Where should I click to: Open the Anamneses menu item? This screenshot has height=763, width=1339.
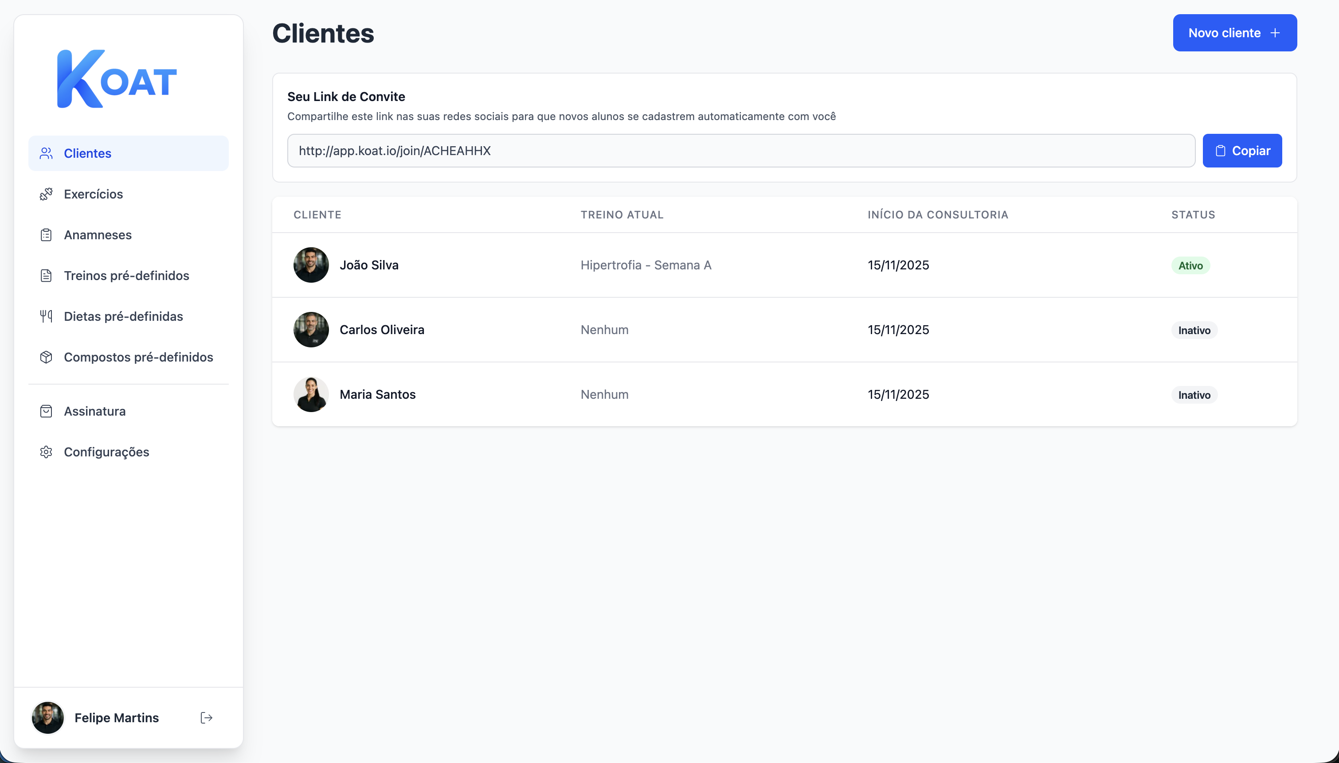pos(98,235)
